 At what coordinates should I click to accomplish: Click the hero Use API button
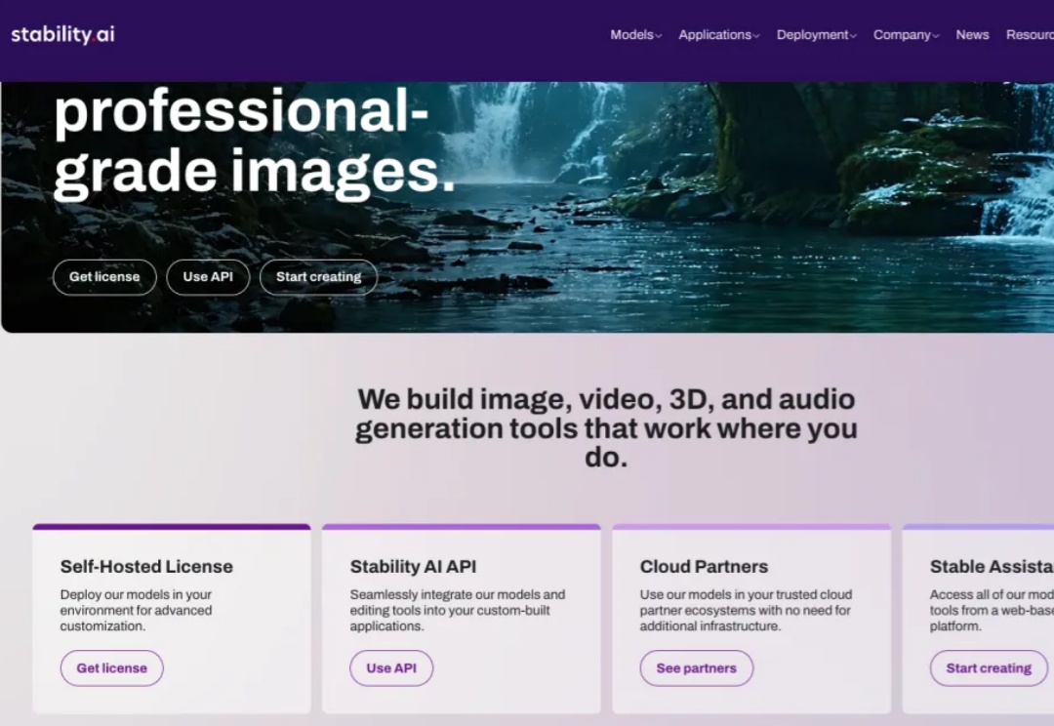pyautogui.click(x=209, y=277)
